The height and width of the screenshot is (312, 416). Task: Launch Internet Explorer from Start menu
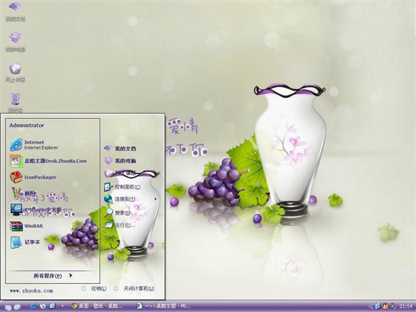click(34, 144)
